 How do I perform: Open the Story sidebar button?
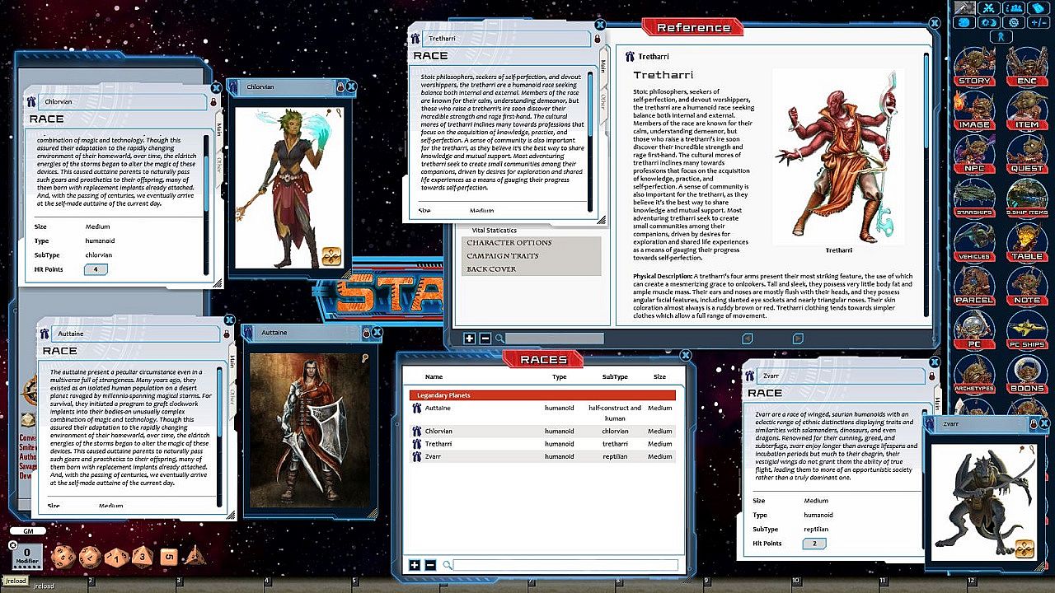[974, 67]
